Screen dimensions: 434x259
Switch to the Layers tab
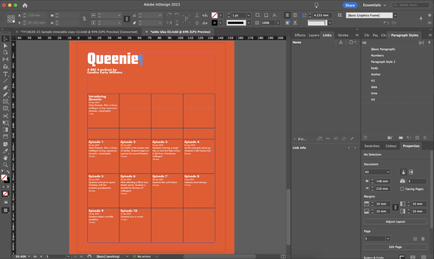coord(314,35)
